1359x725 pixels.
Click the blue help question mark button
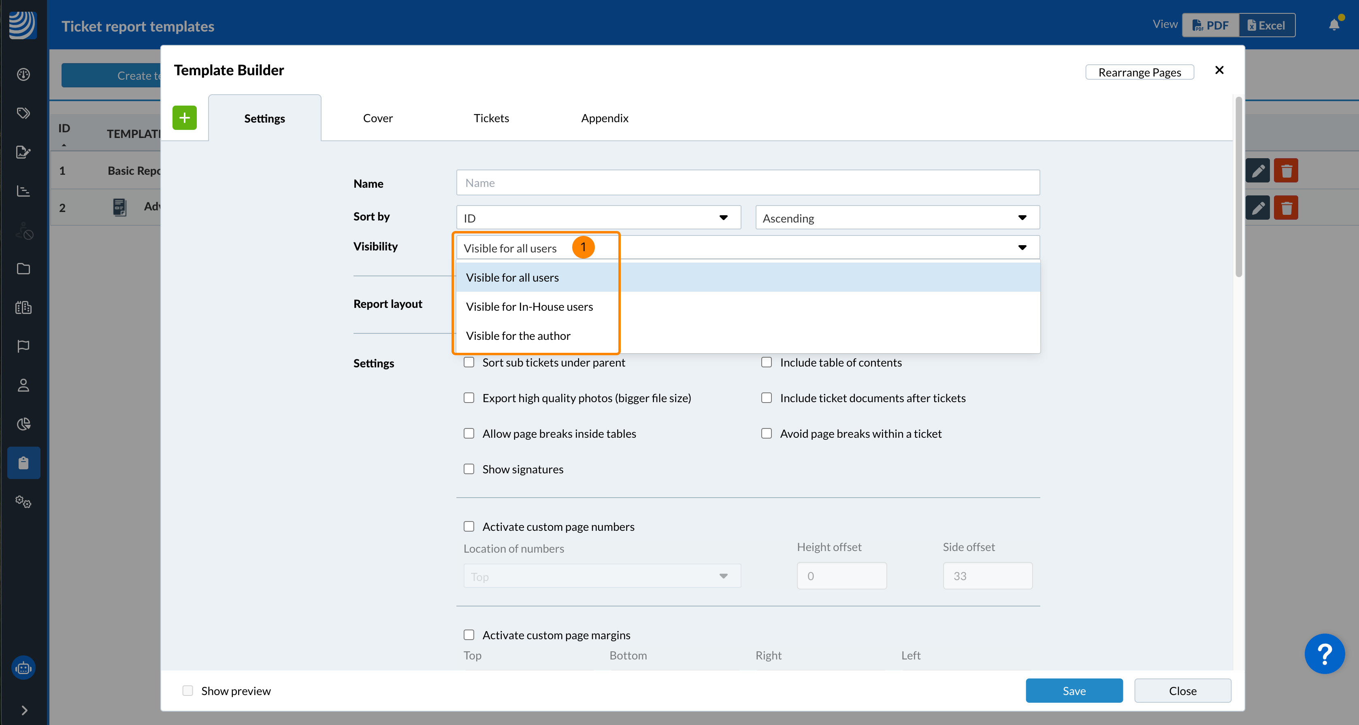pyautogui.click(x=1324, y=653)
